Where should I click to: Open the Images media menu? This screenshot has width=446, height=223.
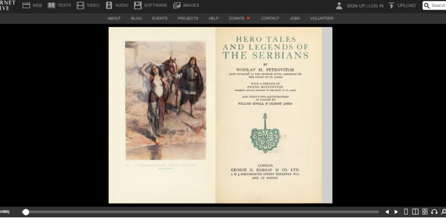(x=186, y=6)
